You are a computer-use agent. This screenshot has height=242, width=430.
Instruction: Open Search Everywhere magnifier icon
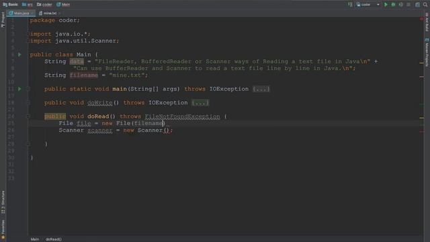(x=425, y=5)
